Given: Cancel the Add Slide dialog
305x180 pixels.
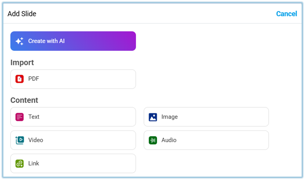Looking at the screenshot, I should (x=286, y=14).
